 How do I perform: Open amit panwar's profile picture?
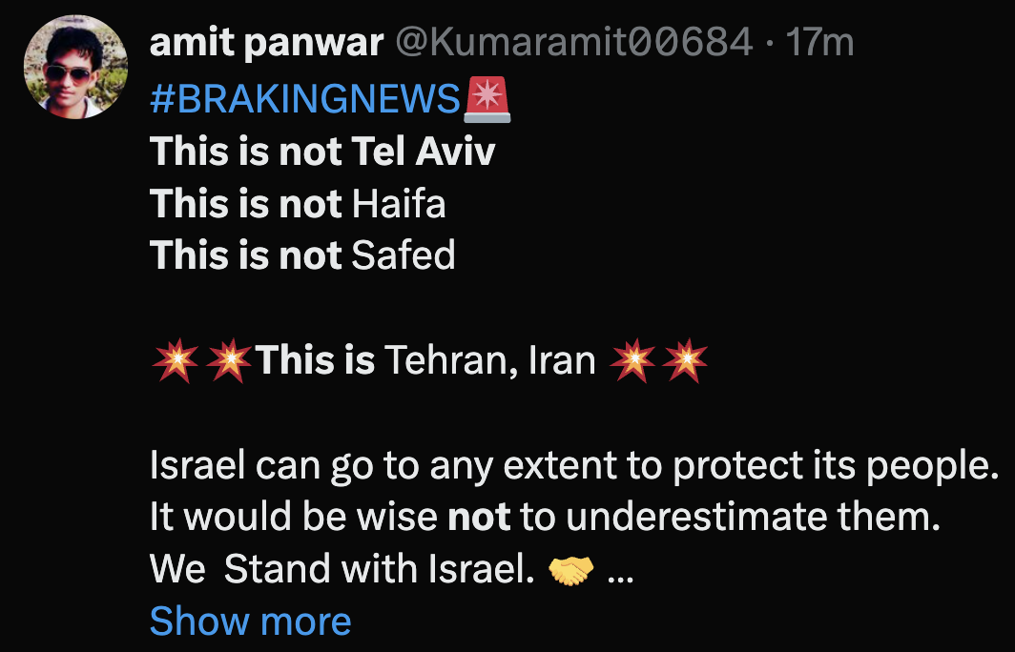point(75,68)
